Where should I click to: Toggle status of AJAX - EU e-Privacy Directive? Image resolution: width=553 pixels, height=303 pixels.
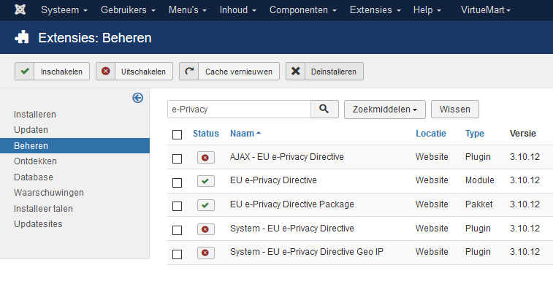coord(205,157)
